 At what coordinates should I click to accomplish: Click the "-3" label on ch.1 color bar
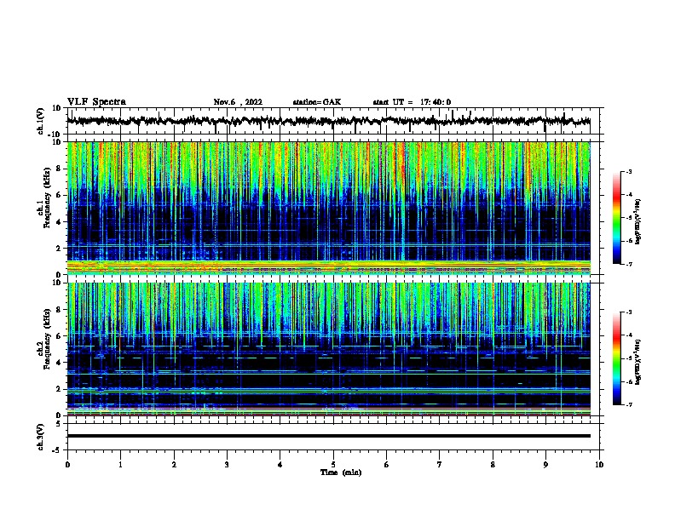628,172
